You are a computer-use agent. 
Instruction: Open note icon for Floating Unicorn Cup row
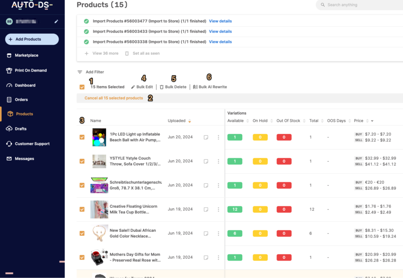pos(206,209)
